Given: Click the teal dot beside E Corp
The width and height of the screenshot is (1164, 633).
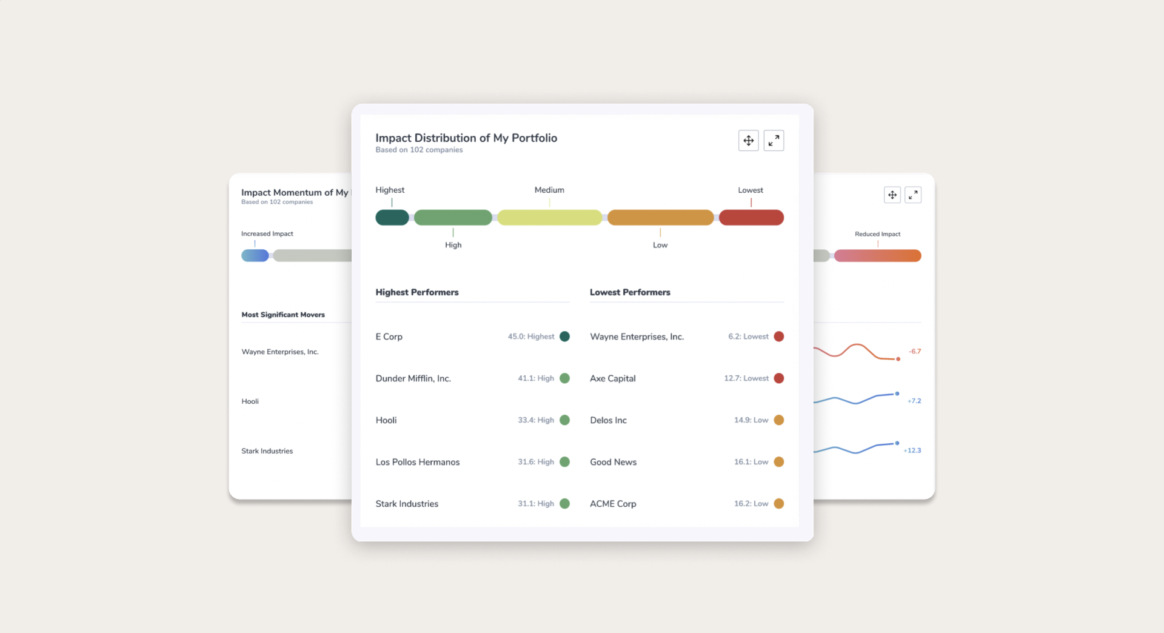Looking at the screenshot, I should pyautogui.click(x=564, y=337).
